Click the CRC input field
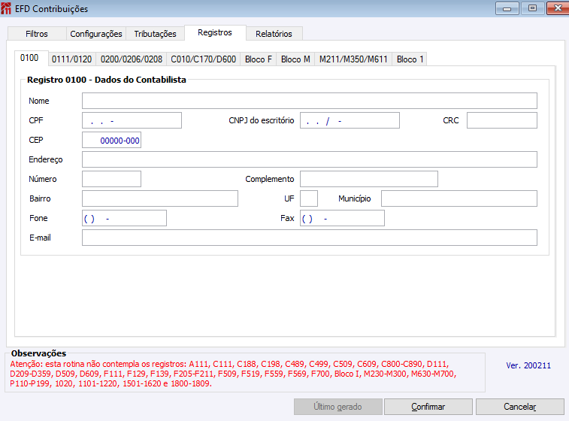The image size is (569, 421). click(502, 120)
